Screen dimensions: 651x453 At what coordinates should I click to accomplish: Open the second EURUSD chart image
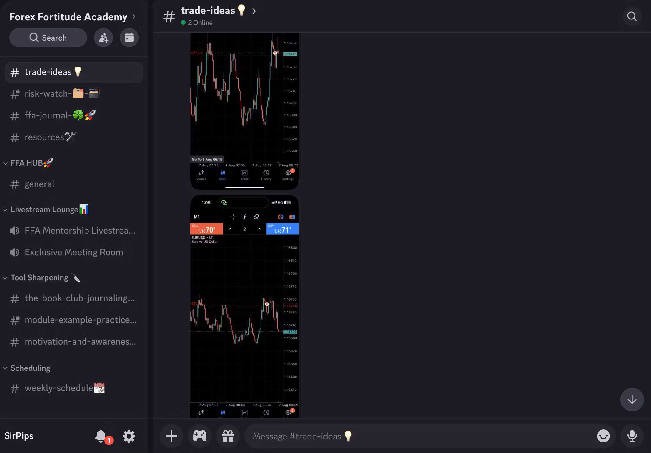244,306
